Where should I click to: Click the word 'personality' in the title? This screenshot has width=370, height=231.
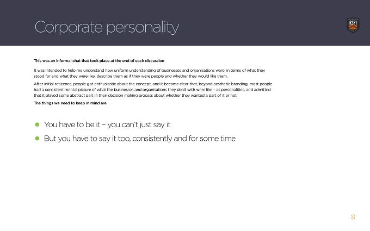(143, 28)
